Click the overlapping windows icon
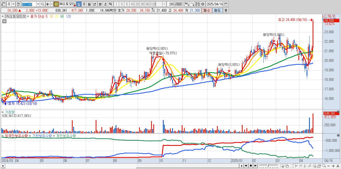The width and height of the screenshot is (341, 169). click(287, 166)
